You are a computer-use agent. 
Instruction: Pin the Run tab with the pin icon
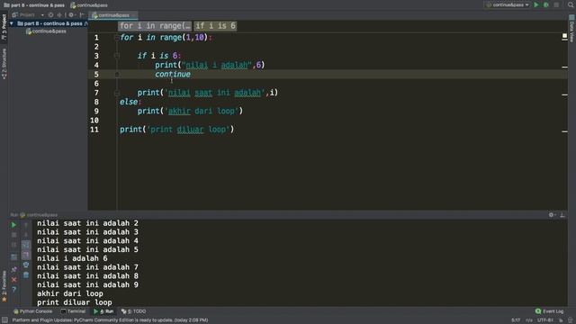pos(14,269)
